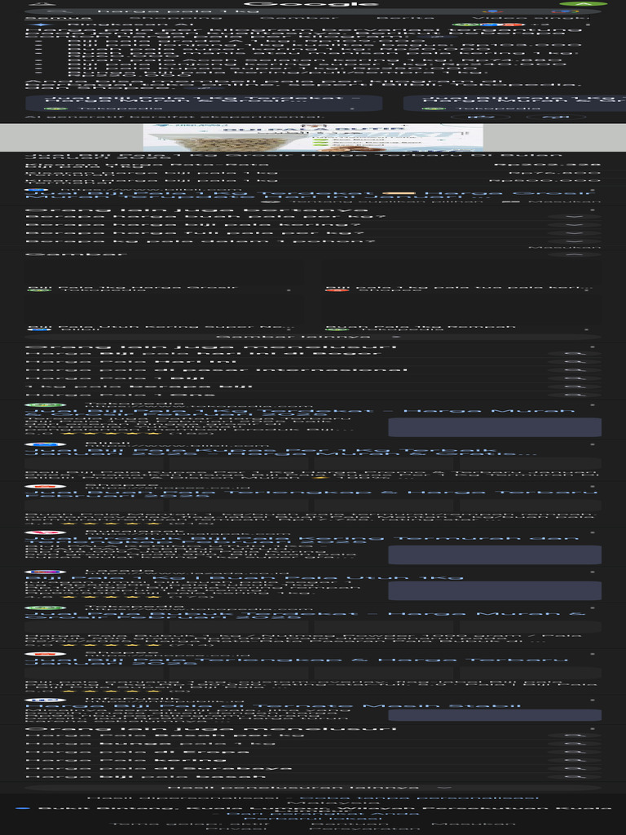
Task: Switch to the Gambar tab
Action: tap(298, 18)
